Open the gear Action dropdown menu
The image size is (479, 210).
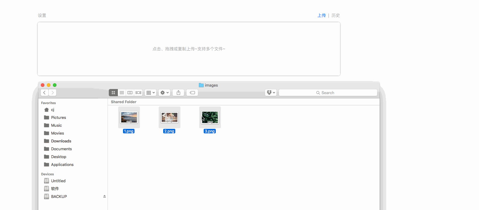[x=164, y=93]
